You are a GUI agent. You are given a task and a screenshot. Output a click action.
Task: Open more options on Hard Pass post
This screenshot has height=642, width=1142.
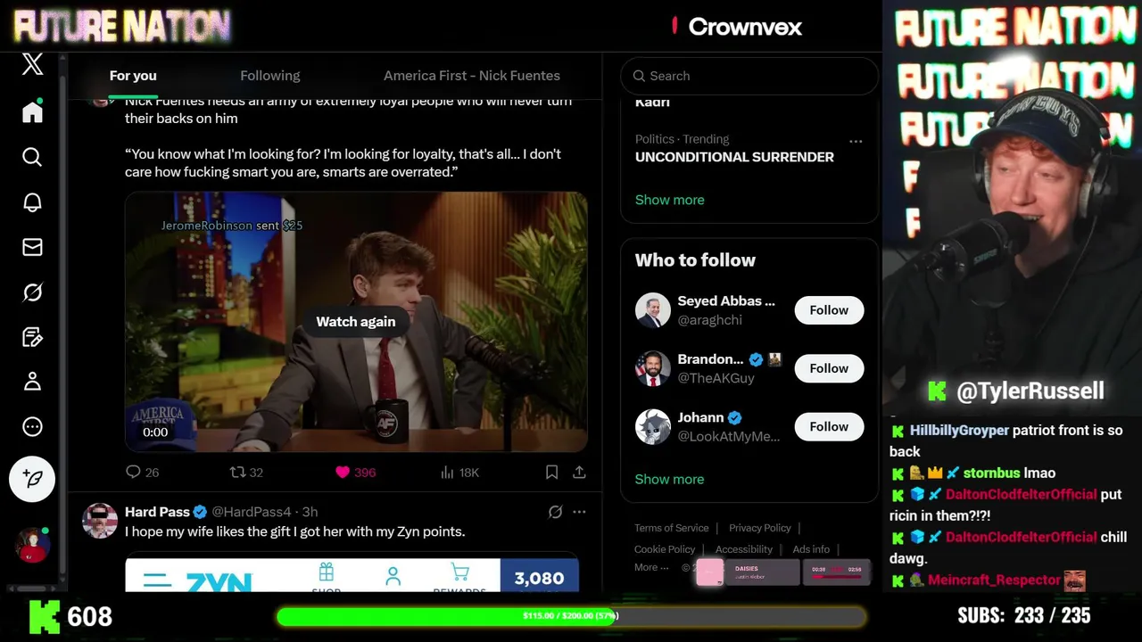[x=579, y=512]
